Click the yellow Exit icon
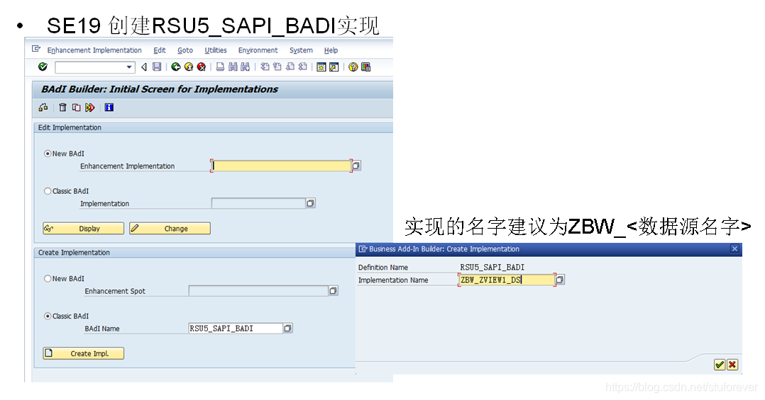Screen dimensions: 765x400 [189, 67]
